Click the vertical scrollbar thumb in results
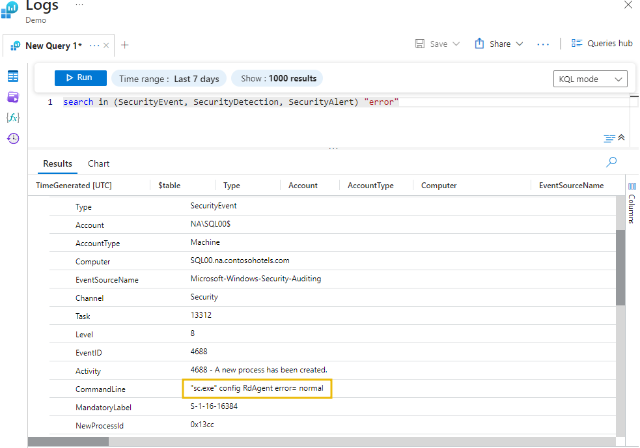The image size is (640, 448). [x=620, y=268]
